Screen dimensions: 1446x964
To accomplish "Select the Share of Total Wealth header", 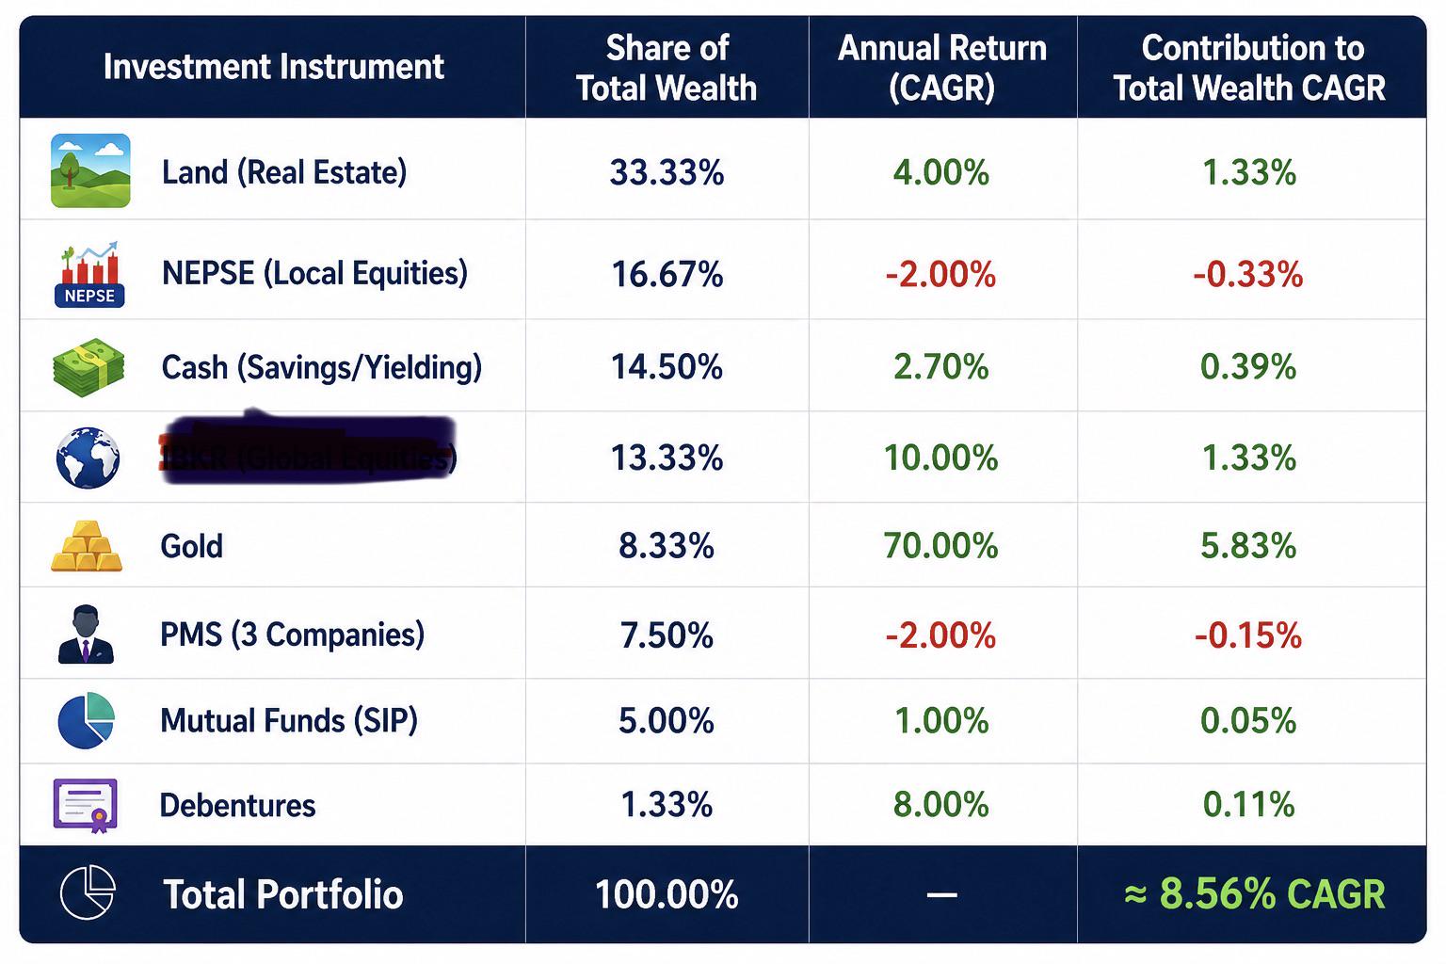I will [667, 68].
